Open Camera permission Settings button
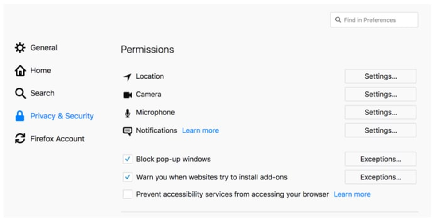432x221 pixels. click(380, 95)
